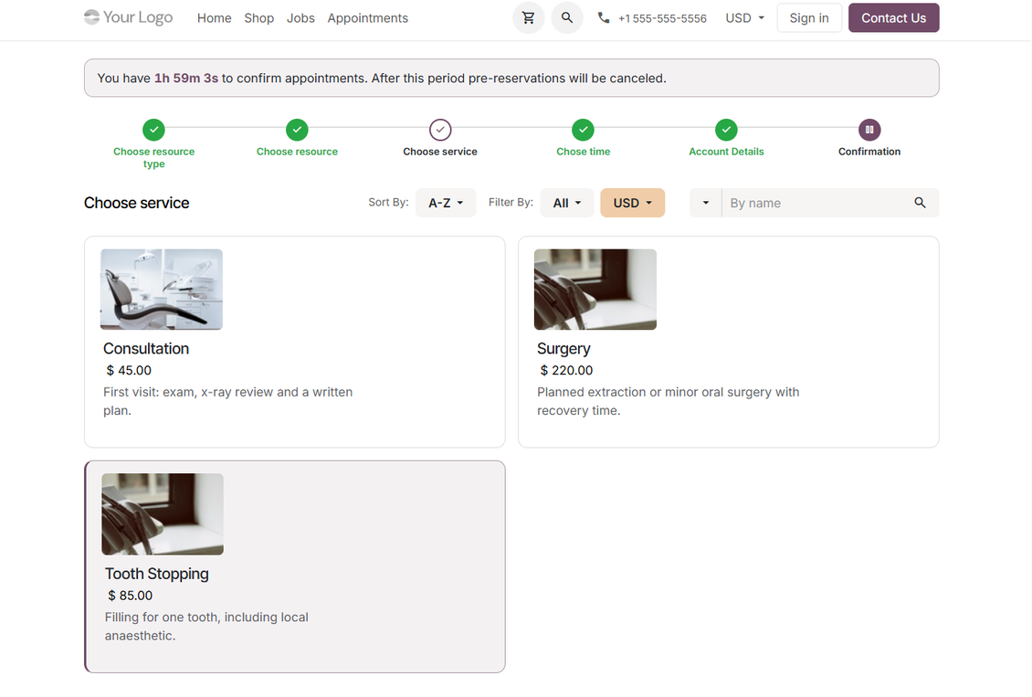1032x697 pixels.
Task: Open the Filter By All dropdown
Action: pyautogui.click(x=566, y=203)
